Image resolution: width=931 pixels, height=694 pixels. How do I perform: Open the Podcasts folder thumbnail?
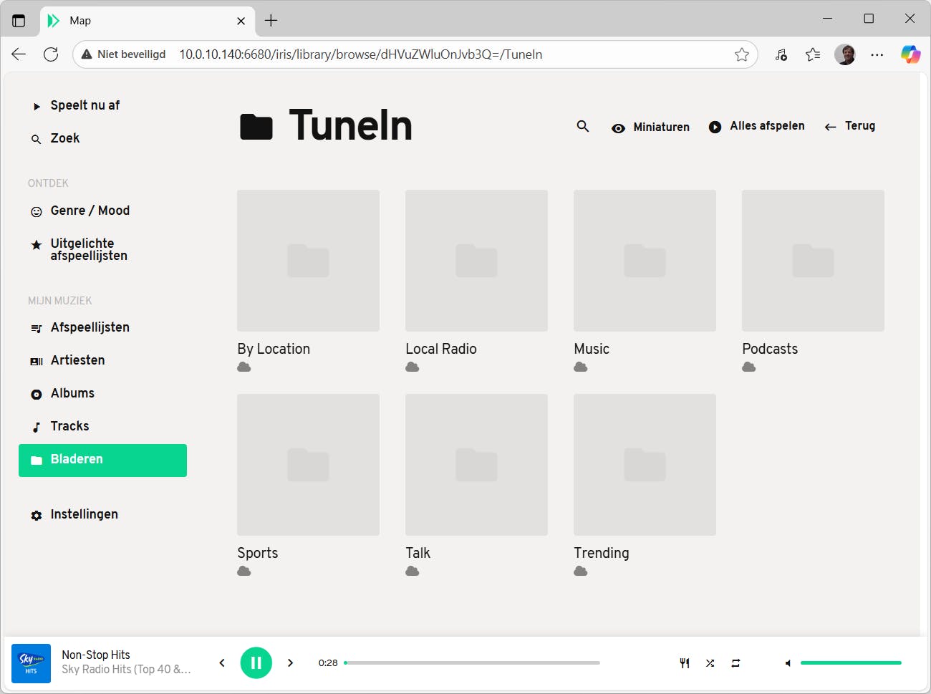[x=813, y=261]
